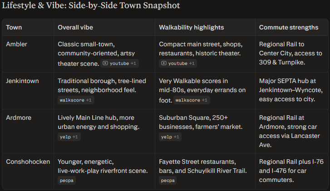Open the pecpa source under Conshohocken's Overall vibe
330x191 pixels.
click(66, 180)
